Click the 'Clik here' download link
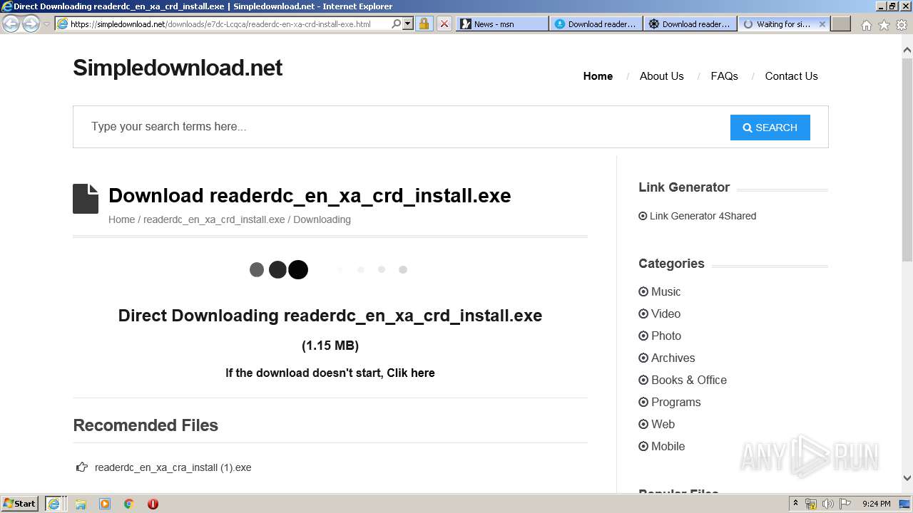The image size is (913, 513). pyautogui.click(x=411, y=373)
